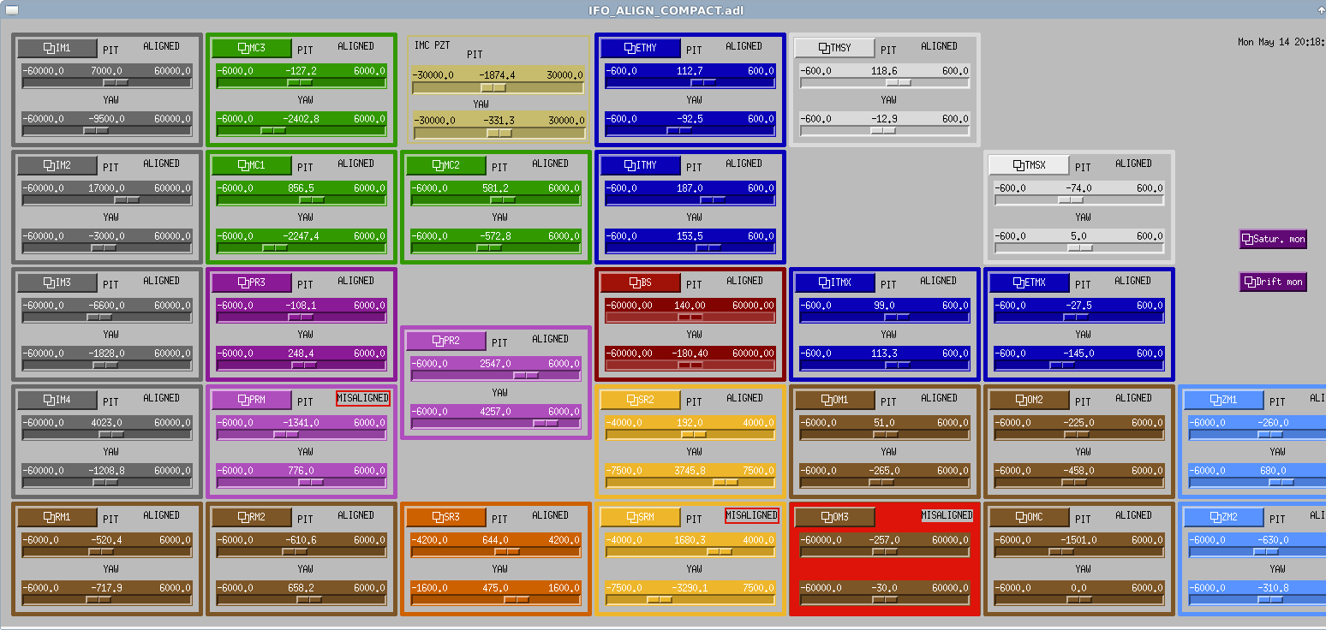This screenshot has width=1326, height=630.
Task: Click the MISALIGNED status on SRM panel
Action: [752, 516]
